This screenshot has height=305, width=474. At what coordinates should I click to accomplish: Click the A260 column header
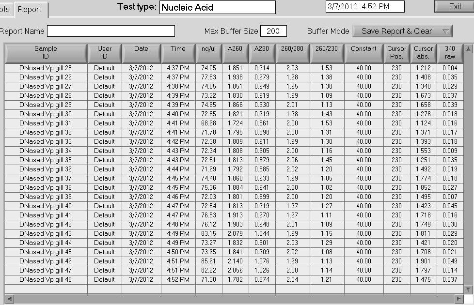click(x=235, y=53)
